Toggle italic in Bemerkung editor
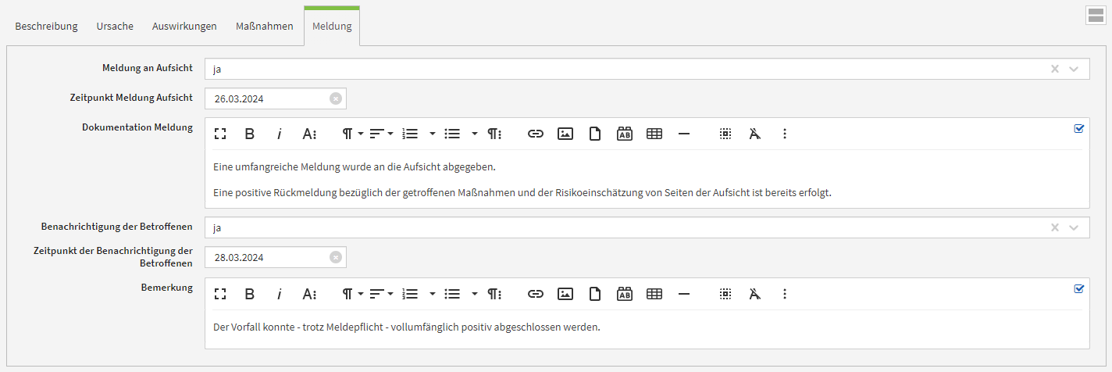Screen dimensions: 1112x372 pos(279,294)
